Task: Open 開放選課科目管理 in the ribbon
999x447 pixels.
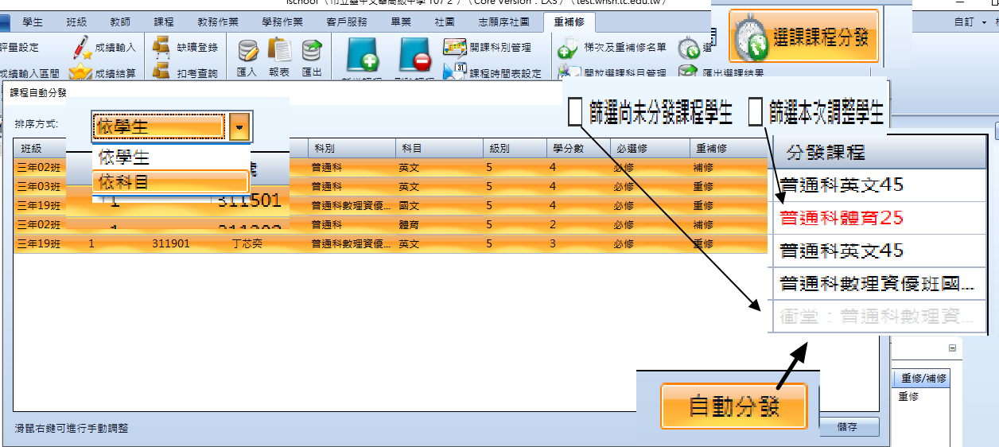Action: (x=612, y=74)
